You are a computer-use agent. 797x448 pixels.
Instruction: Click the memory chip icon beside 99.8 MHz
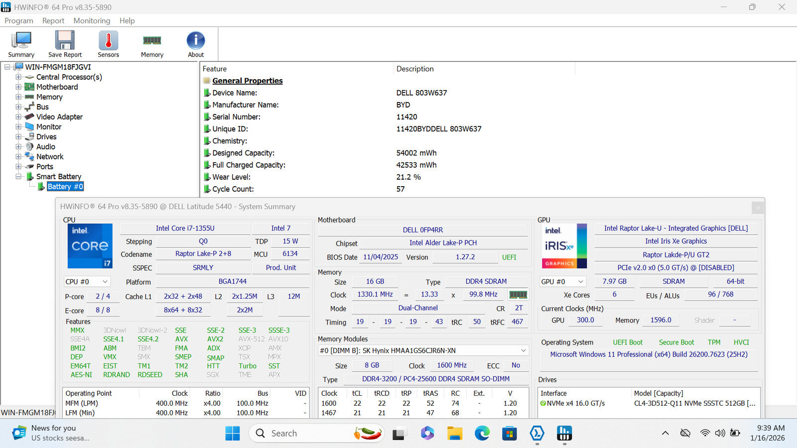click(x=518, y=295)
